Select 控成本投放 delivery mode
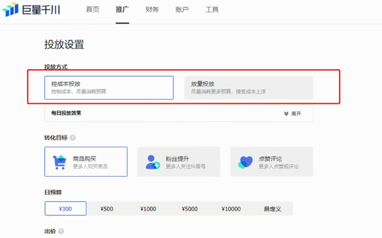 point(109,87)
